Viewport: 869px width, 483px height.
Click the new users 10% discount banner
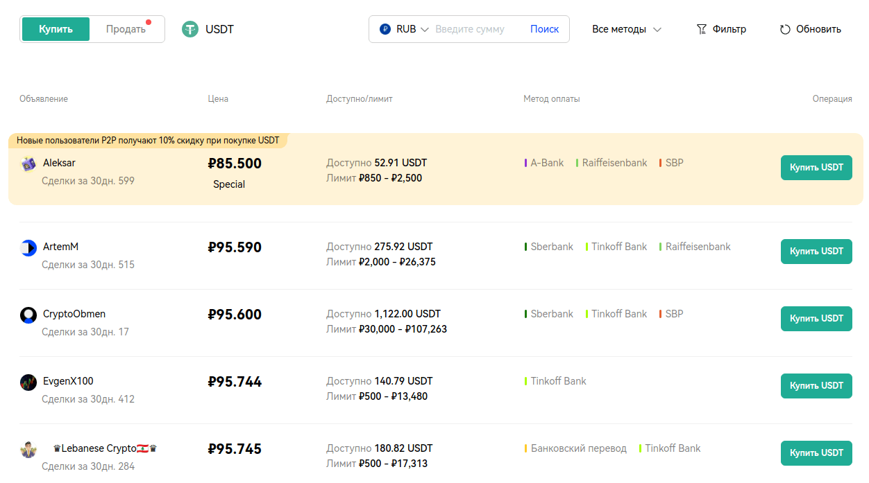(148, 141)
